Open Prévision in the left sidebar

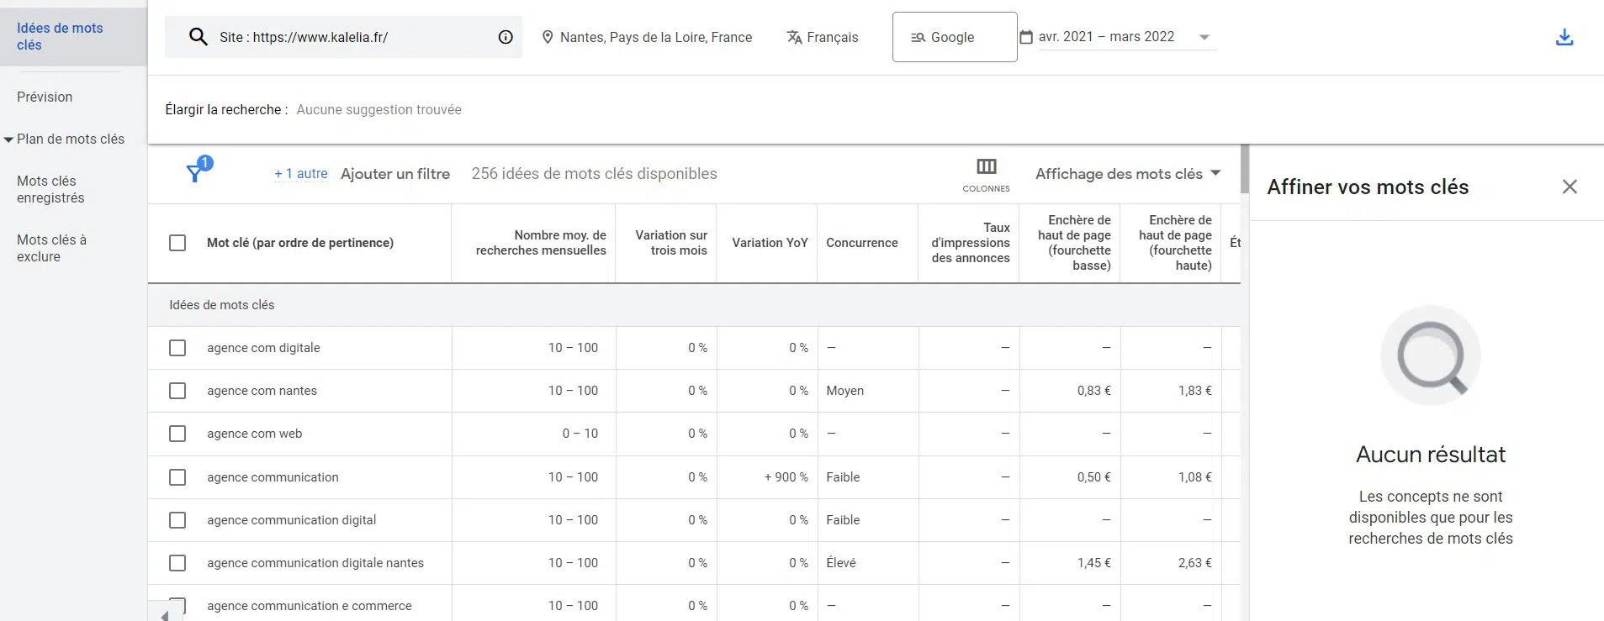point(45,97)
